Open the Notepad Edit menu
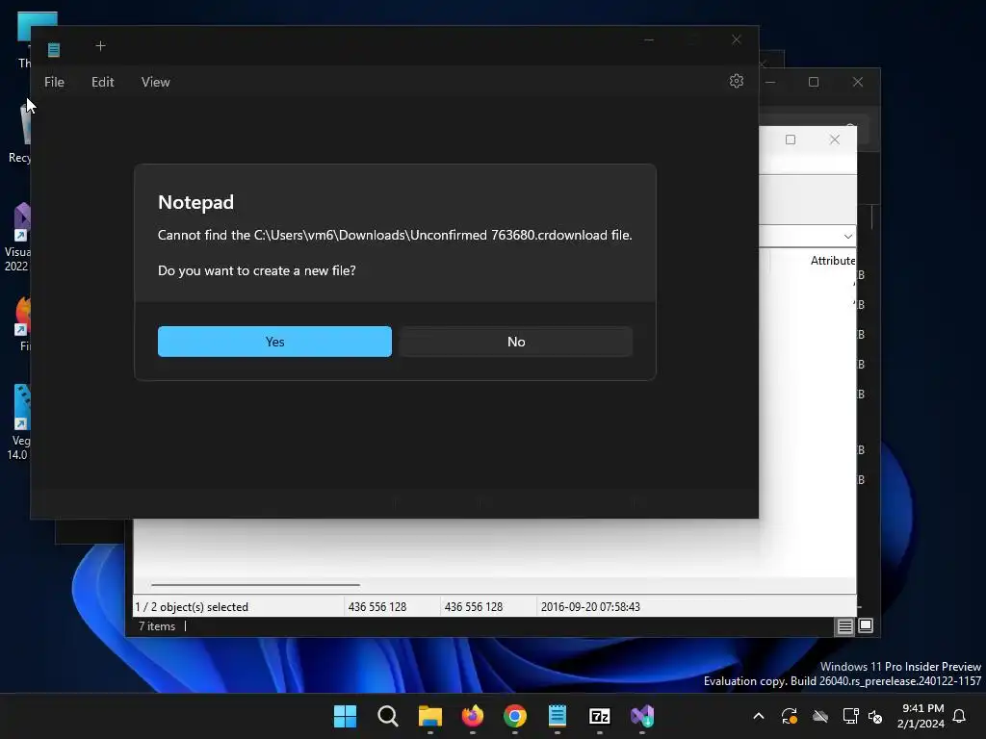986x739 pixels. coord(102,82)
